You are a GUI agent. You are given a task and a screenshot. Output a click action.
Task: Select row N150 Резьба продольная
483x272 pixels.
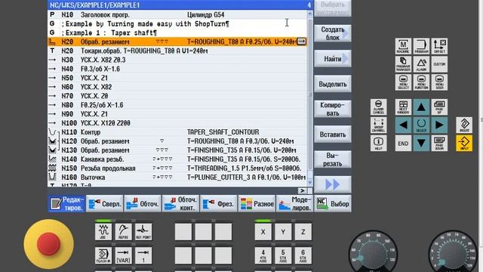click(177, 168)
